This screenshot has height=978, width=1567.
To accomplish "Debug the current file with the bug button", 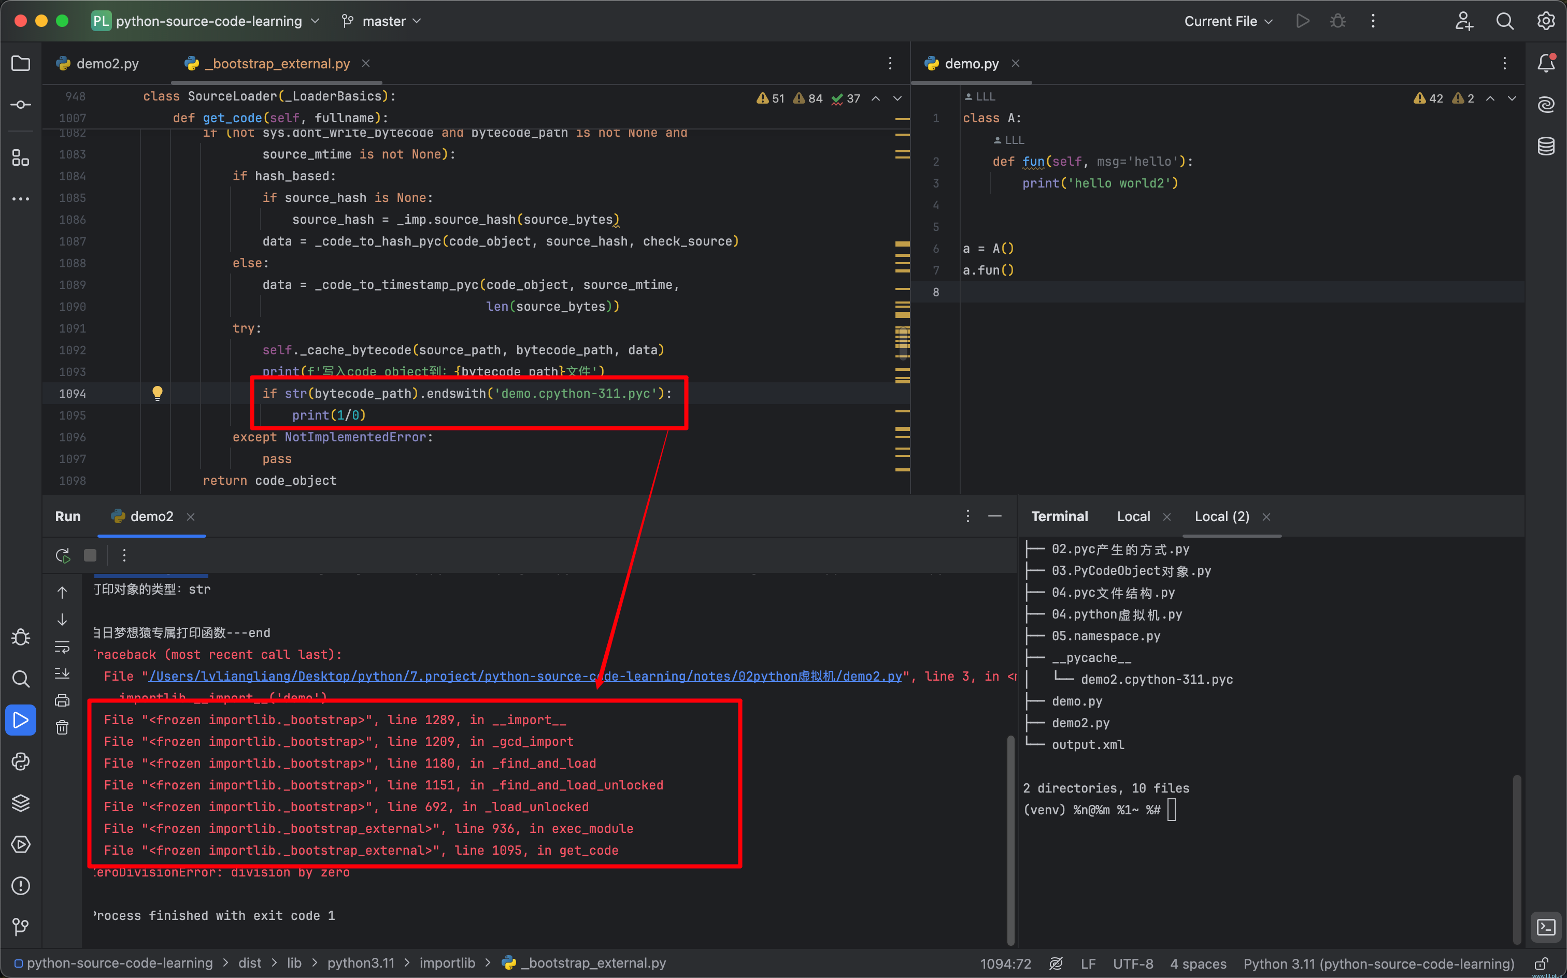I will tap(1337, 21).
